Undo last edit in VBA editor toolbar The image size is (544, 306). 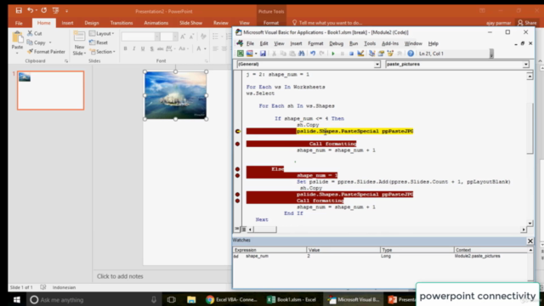click(313, 54)
